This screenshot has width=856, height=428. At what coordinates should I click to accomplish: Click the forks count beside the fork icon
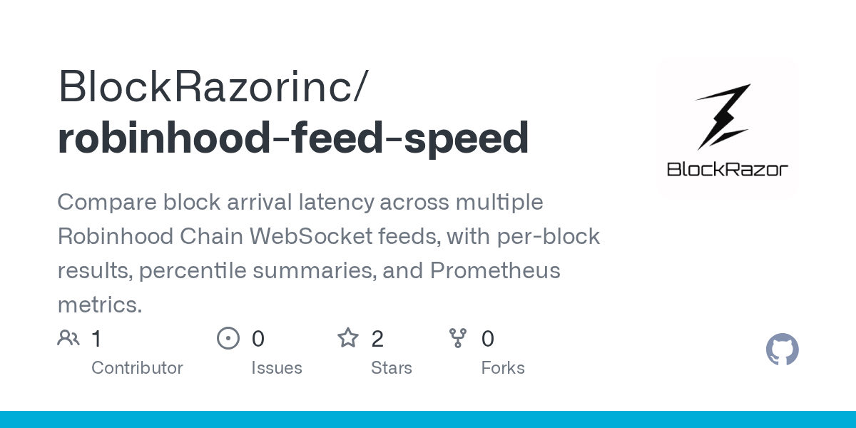pyautogui.click(x=488, y=339)
